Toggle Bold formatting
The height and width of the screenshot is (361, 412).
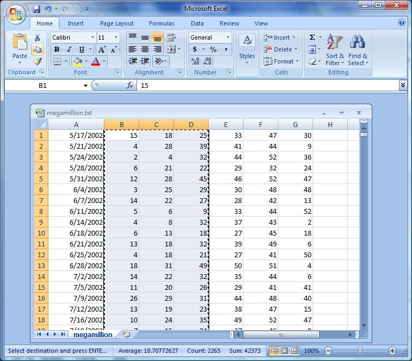point(57,49)
